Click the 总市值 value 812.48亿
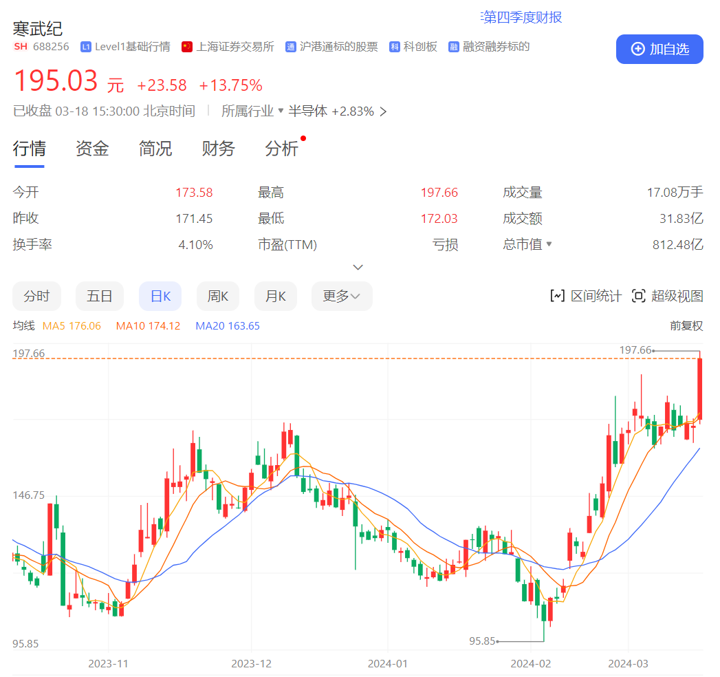 point(678,244)
